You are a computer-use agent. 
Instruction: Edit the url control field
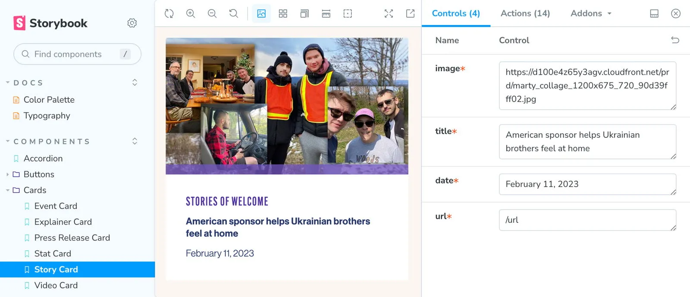tap(587, 220)
